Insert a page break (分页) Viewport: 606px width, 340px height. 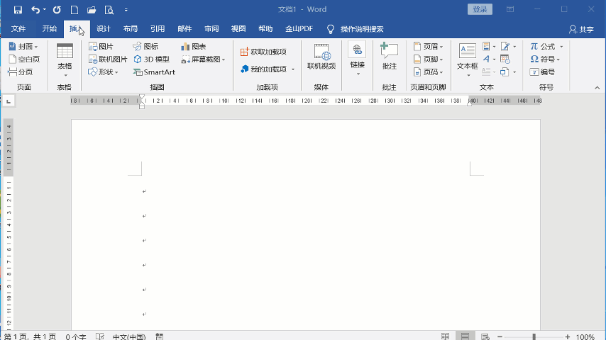click(20, 72)
